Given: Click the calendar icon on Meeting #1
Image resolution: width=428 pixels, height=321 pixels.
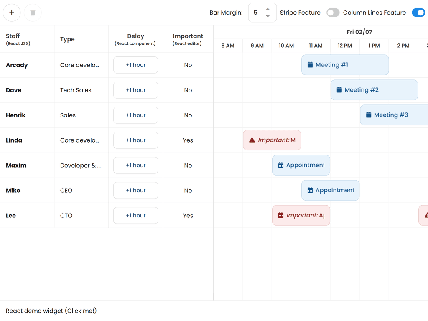Looking at the screenshot, I should [310, 65].
